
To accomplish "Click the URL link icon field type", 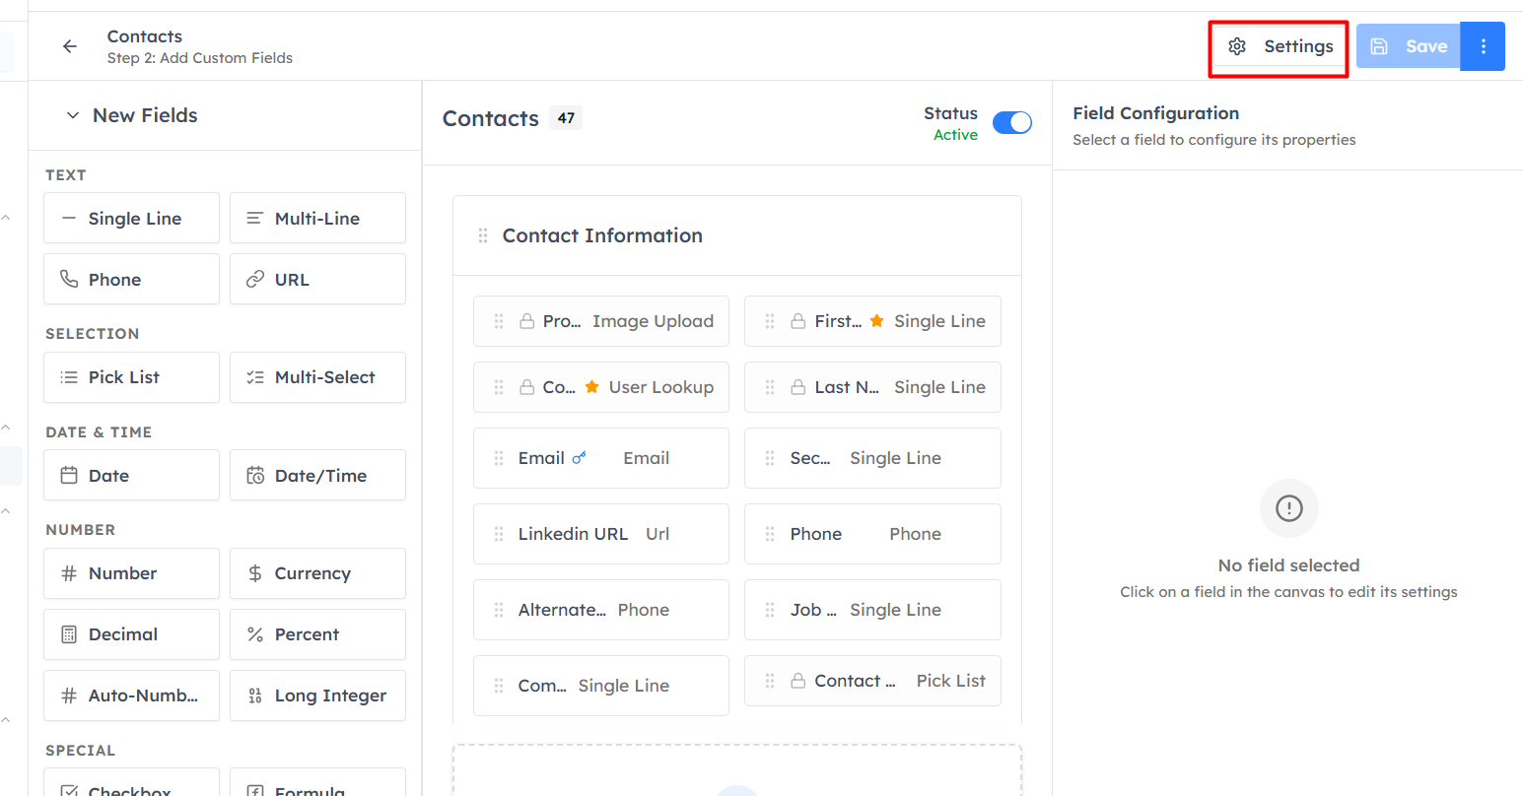I will [255, 279].
